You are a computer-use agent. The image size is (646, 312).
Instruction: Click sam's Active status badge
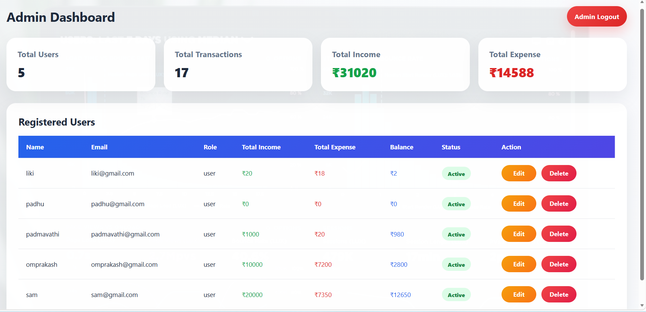[x=456, y=295]
